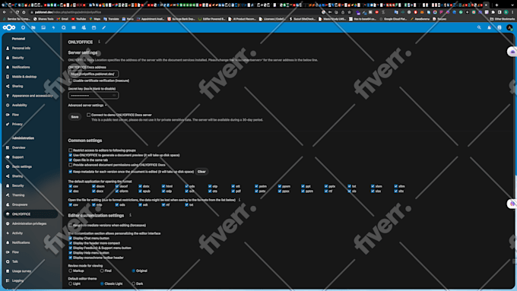The height and width of the screenshot is (291, 517).
Task: Open the Activity lightning bolt icon in header
Action: tap(53, 27)
